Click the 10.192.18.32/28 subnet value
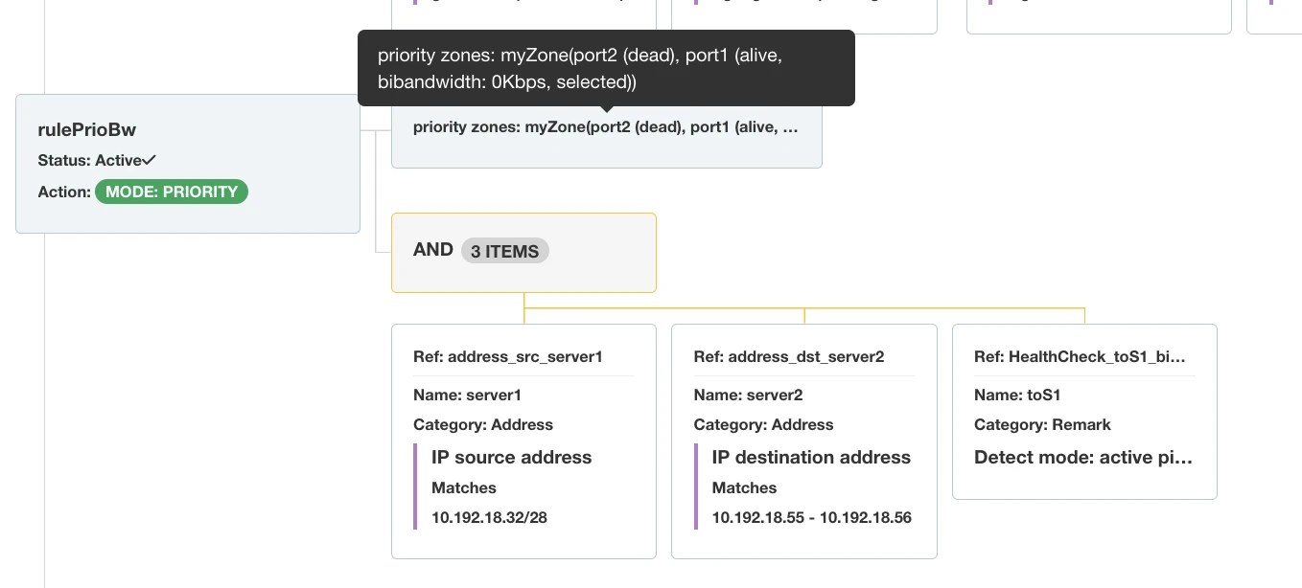The height and width of the screenshot is (588, 1302). 489,517
